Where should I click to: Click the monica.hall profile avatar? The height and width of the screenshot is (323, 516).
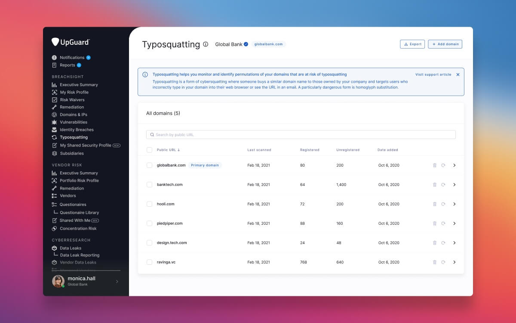point(58,281)
